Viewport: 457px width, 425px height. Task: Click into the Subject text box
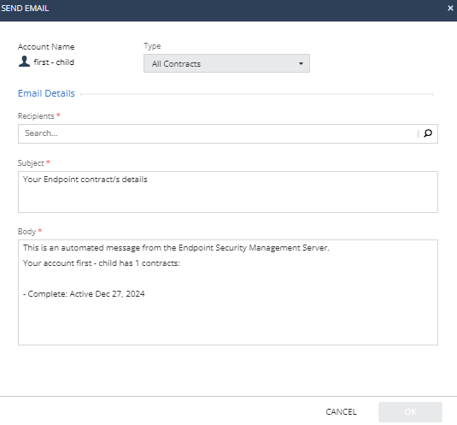point(227,192)
